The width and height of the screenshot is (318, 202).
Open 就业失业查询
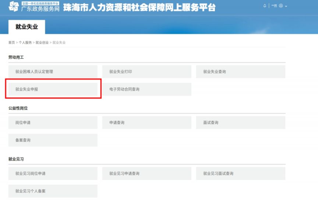click(241, 72)
